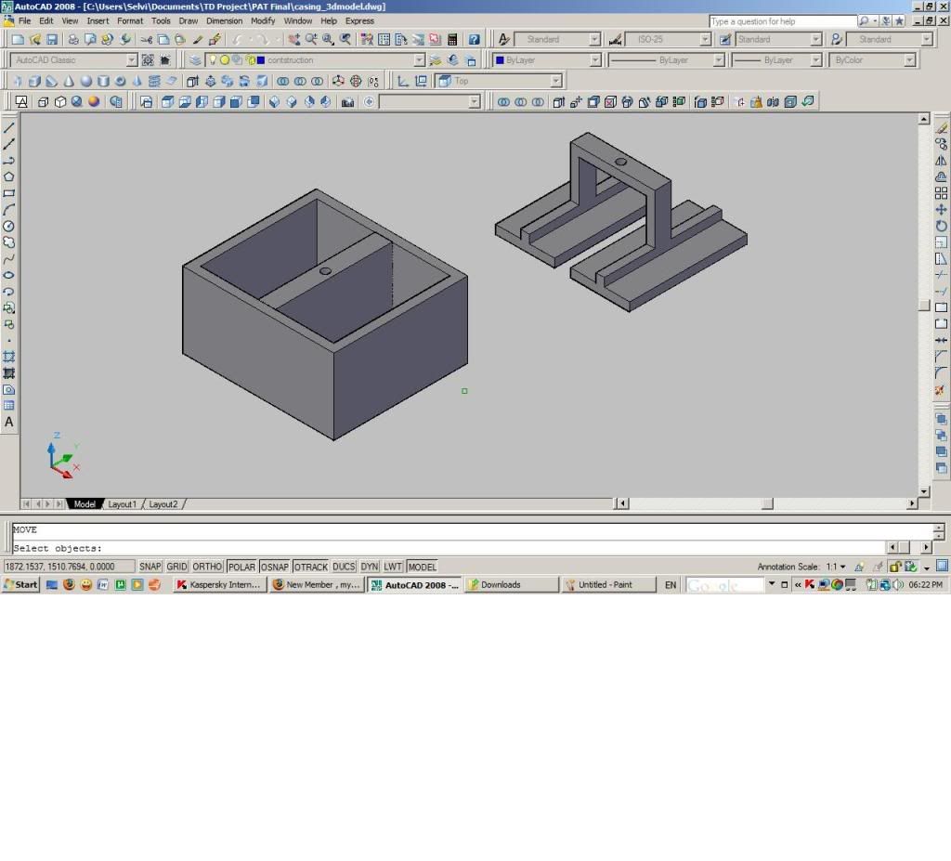Open the ISO-25 dimension style dropdown
The image size is (951, 861).
pyautogui.click(x=705, y=40)
